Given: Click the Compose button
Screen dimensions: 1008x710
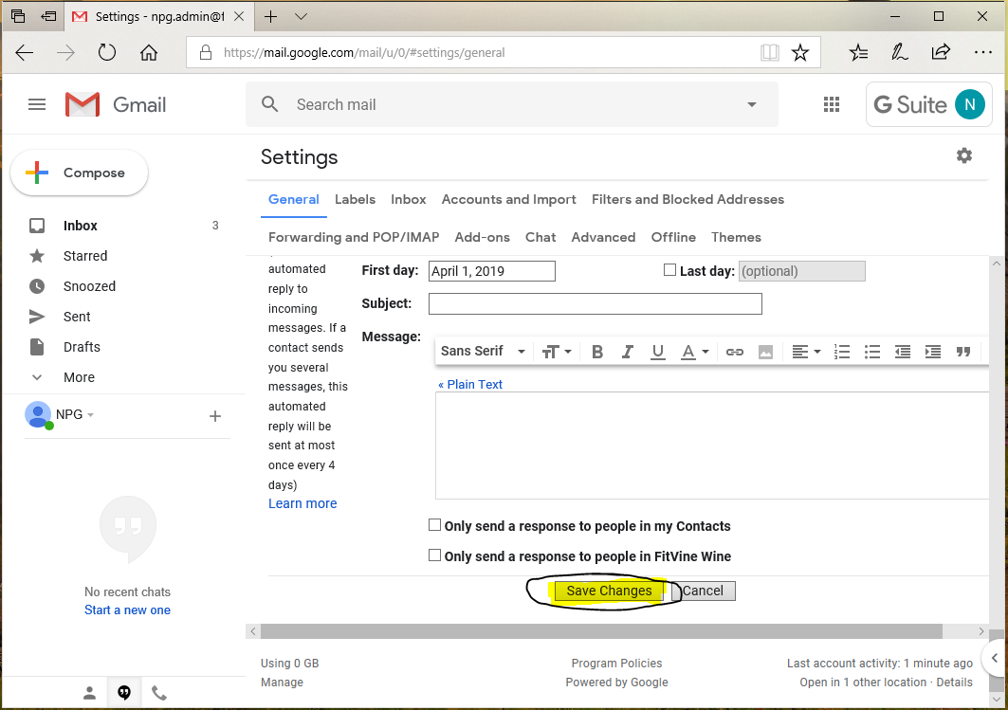Looking at the screenshot, I should (79, 173).
